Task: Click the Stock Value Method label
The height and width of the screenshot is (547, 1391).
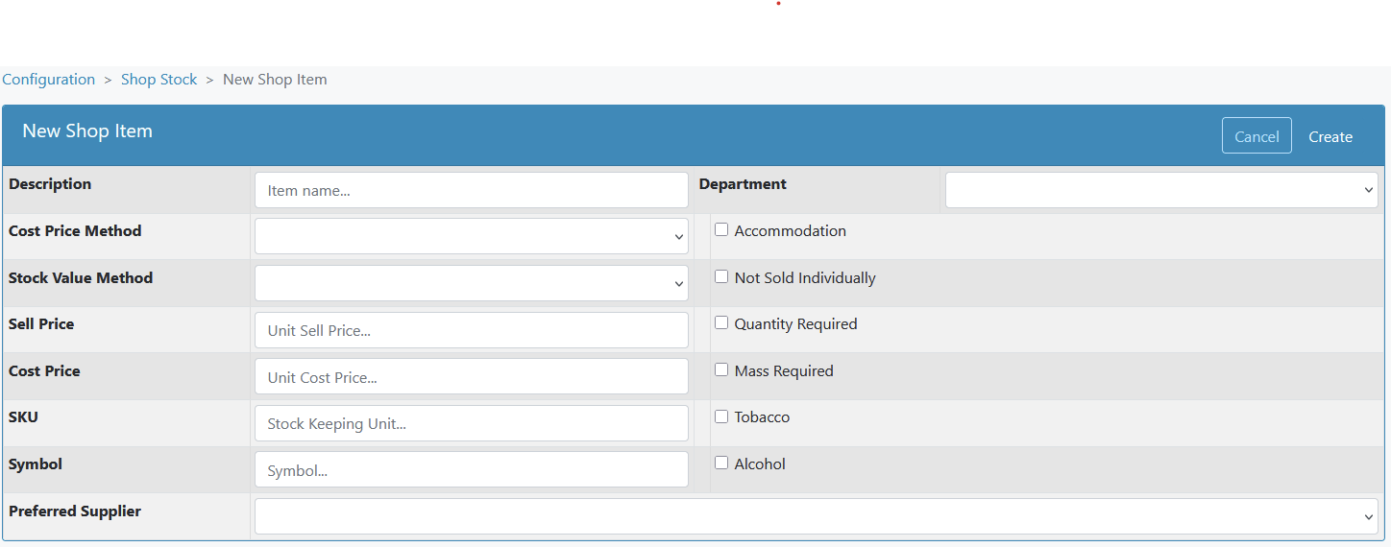Action: tap(81, 278)
